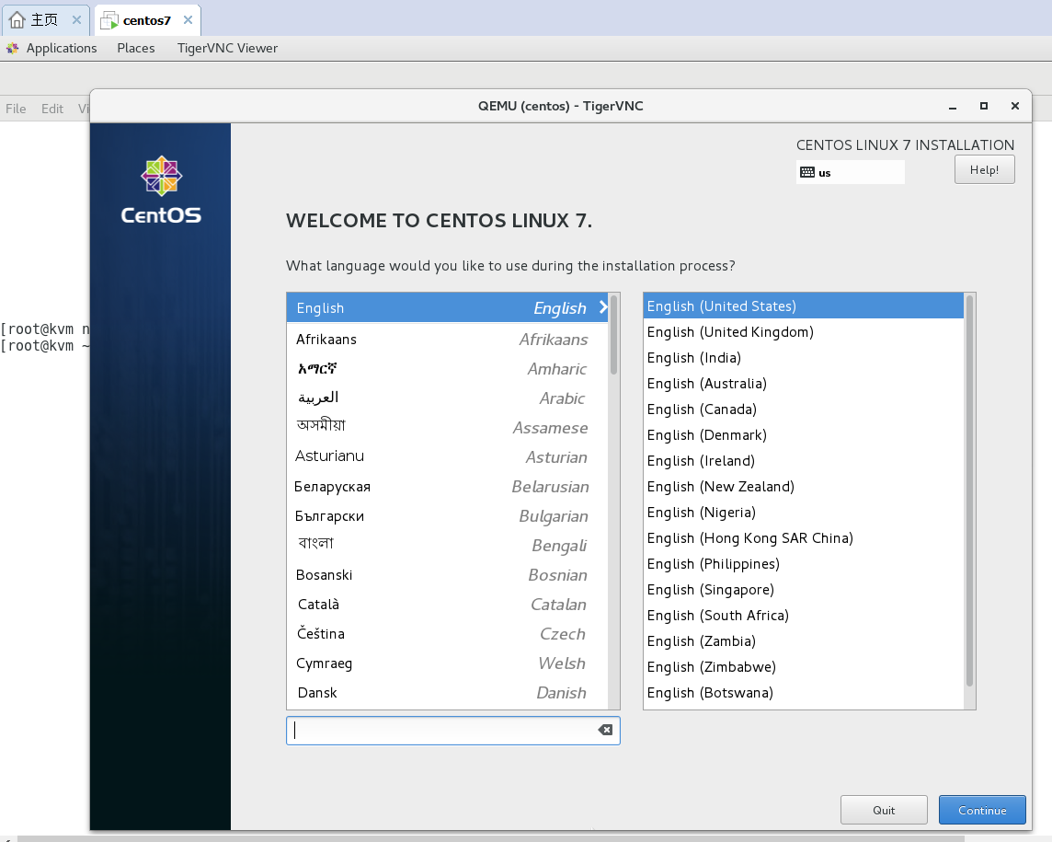Click the Applications activities icon
Viewport: 1052px width, 842px height.
[x=12, y=48]
